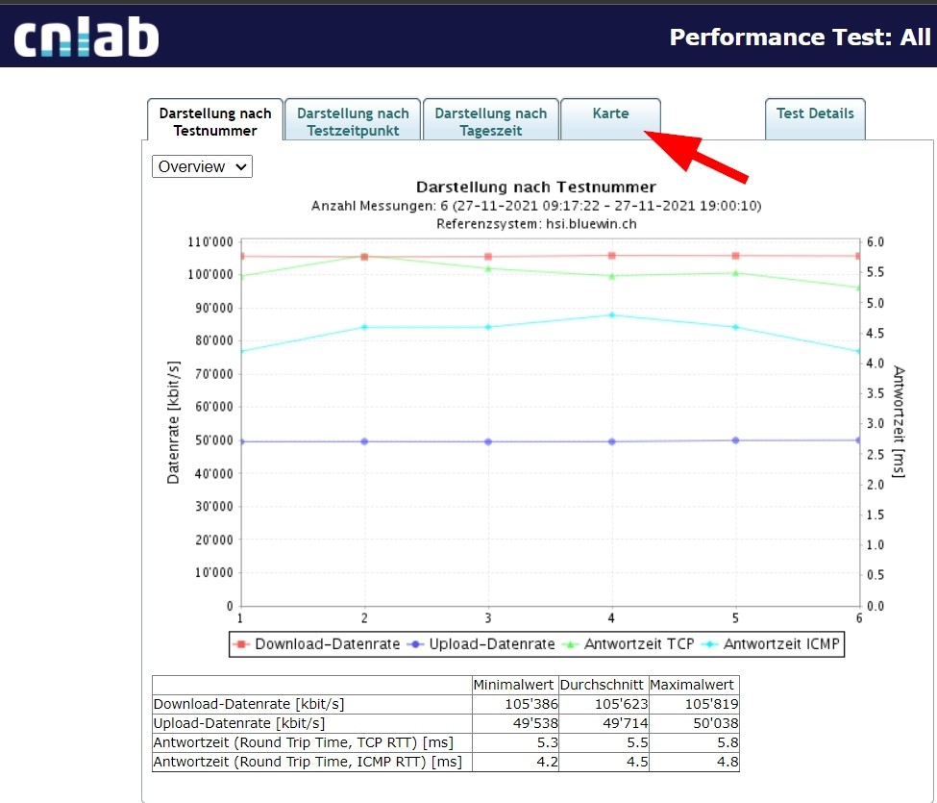
Task: Open the Test Details tab
Action: tap(815, 113)
